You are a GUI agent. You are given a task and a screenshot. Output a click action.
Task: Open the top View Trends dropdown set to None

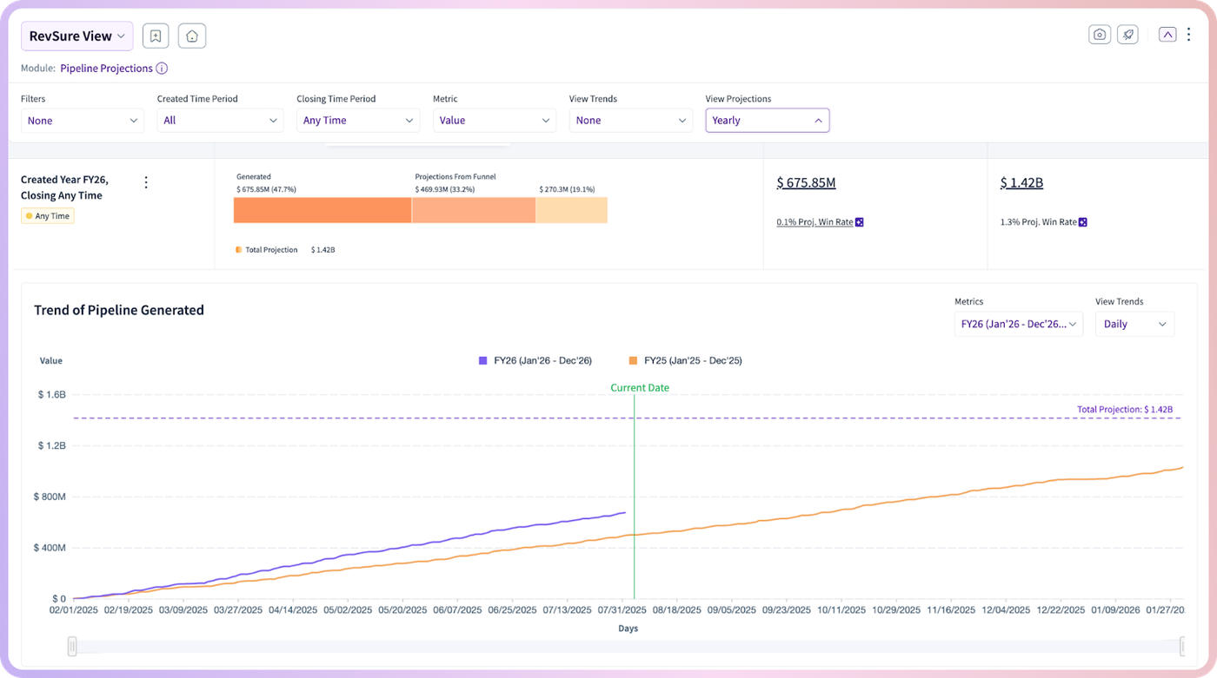coord(631,121)
